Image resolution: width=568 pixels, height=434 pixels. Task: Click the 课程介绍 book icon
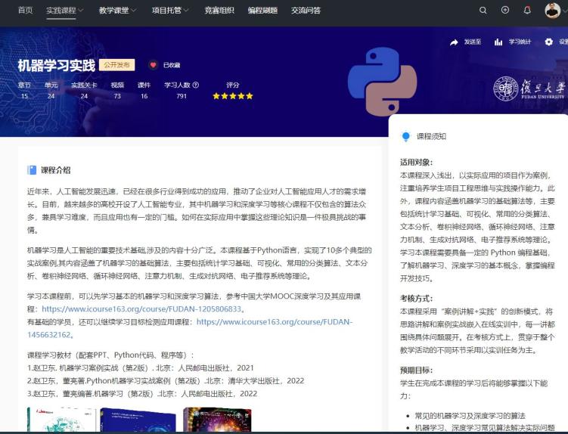[32, 170]
